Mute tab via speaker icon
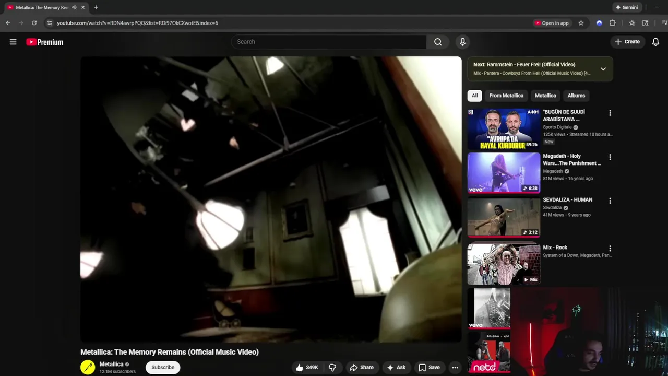Screen dimensions: 668x376 click(x=74, y=7)
